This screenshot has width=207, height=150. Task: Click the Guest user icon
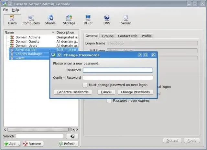point(12,58)
